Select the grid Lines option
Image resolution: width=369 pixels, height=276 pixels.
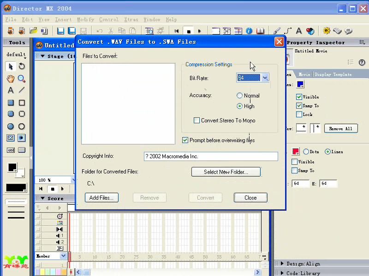tap(327, 152)
